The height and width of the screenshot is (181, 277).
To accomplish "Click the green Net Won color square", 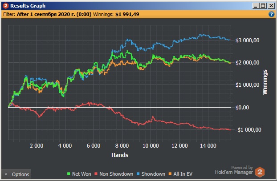I will tap(69, 174).
